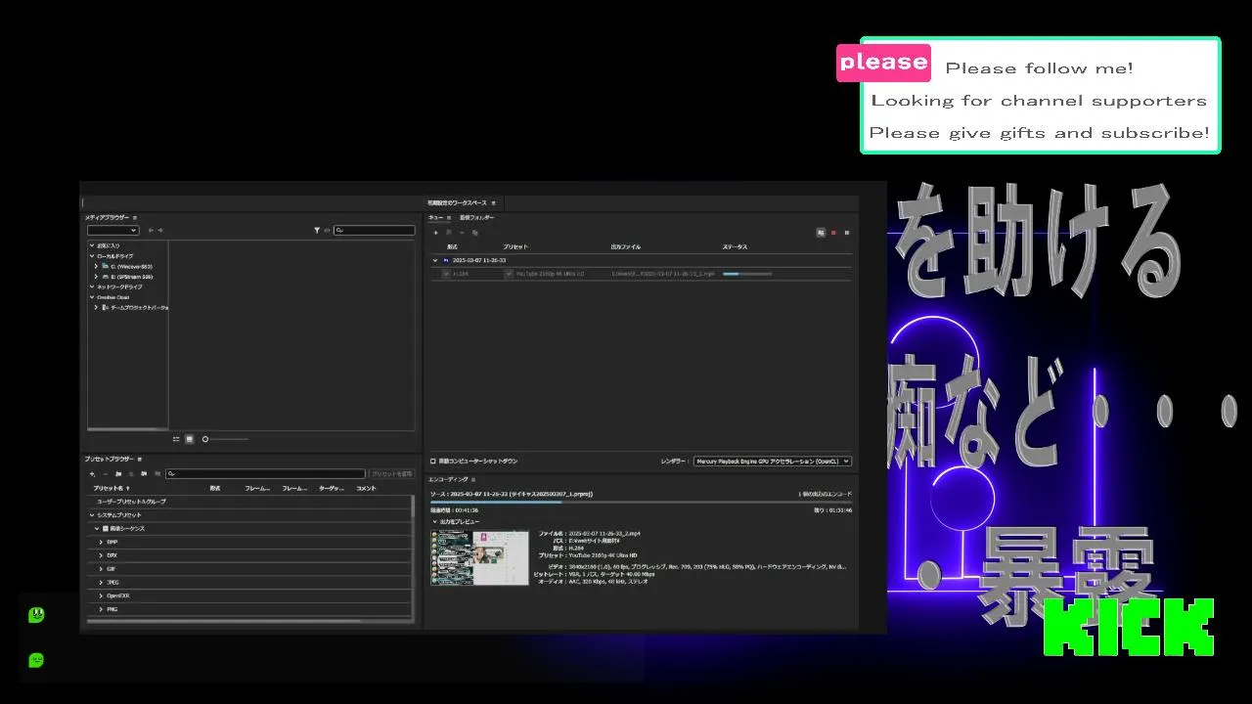
Task: Toggle the 画像シーケンス checkbox icon
Action: click(x=106, y=529)
